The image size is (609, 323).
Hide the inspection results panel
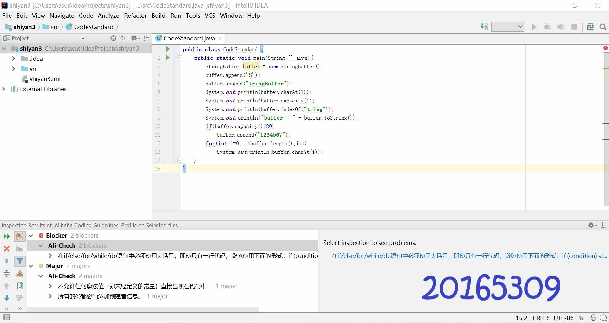click(x=604, y=225)
